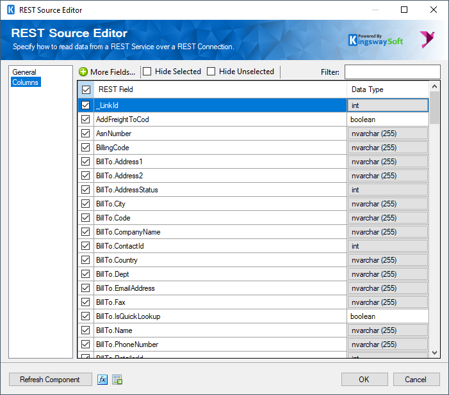The height and width of the screenshot is (395, 449).
Task: Click the scrollbar up arrow
Action: [434, 86]
